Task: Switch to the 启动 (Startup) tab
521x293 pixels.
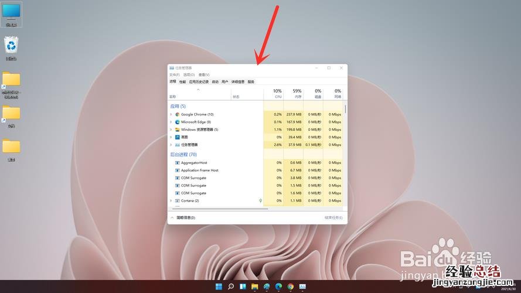Action: coord(215,82)
